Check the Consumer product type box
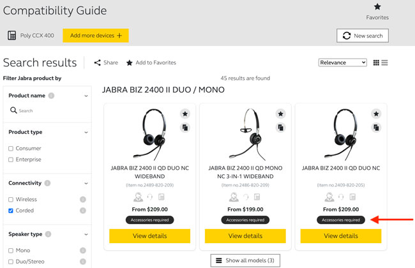The height and width of the screenshot is (268, 415). click(x=11, y=149)
